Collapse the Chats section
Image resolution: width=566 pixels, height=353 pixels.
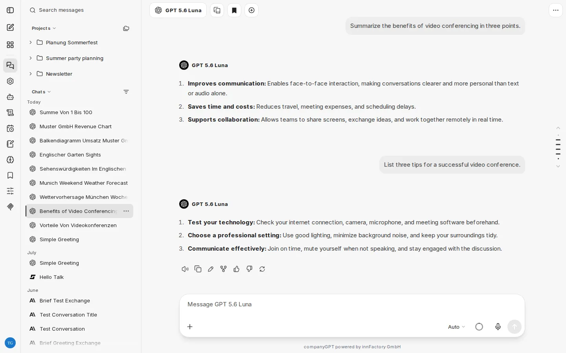41,92
